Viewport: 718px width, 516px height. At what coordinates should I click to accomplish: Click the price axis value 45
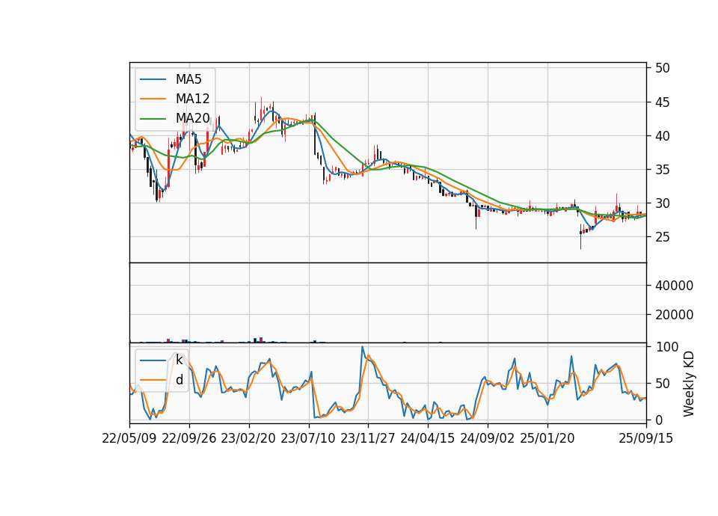coord(663,102)
